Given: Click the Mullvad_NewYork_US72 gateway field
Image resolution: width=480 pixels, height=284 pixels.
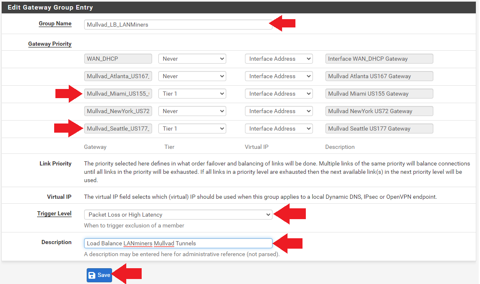Looking at the screenshot, I should click(x=118, y=111).
